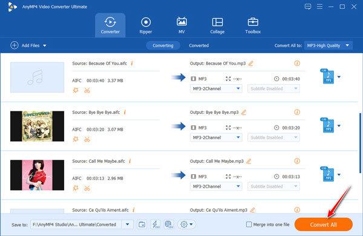Show the Converting list
The height and width of the screenshot is (236, 363).
[x=163, y=45]
